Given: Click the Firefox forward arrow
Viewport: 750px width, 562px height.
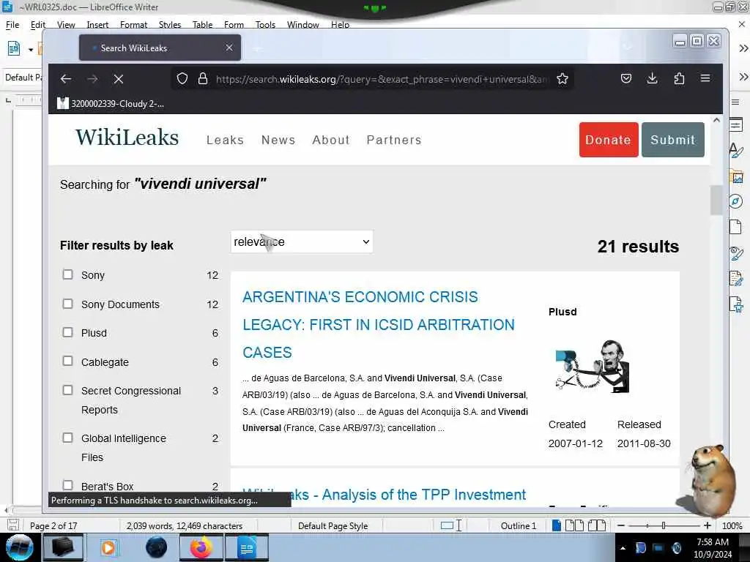Looking at the screenshot, I should click(92, 79).
